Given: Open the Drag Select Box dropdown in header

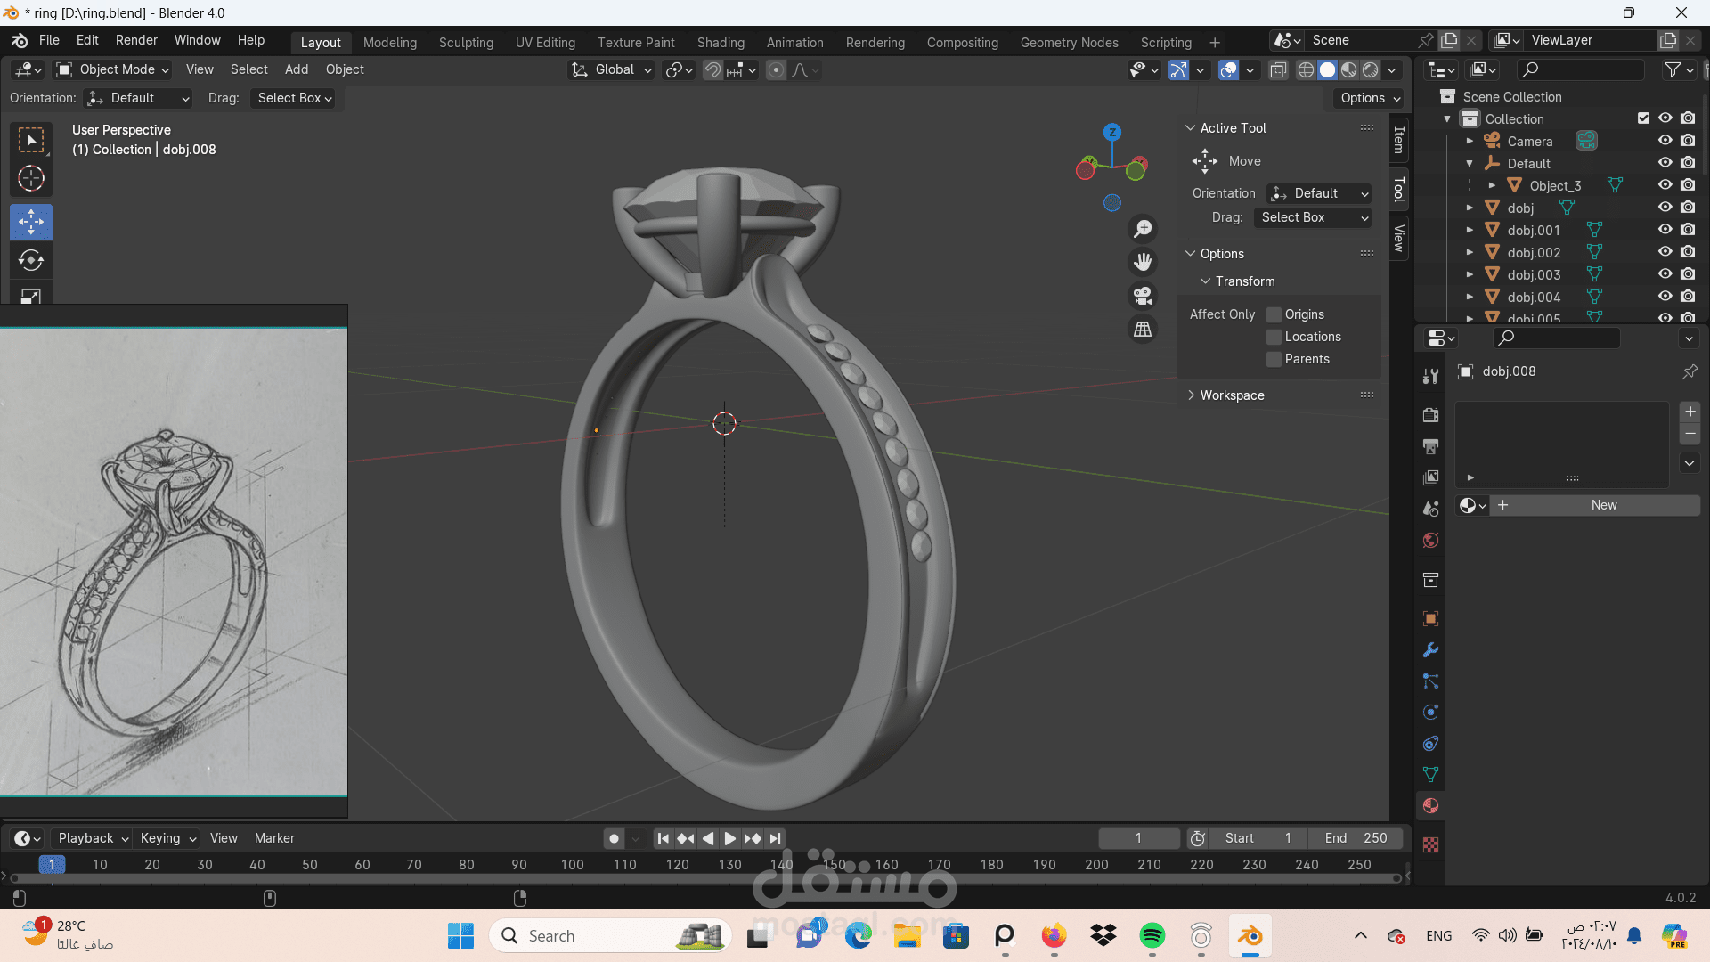Looking at the screenshot, I should pyautogui.click(x=295, y=98).
